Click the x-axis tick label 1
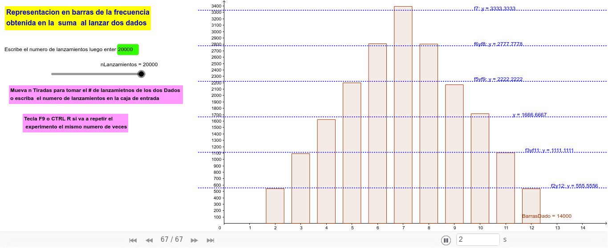The image size is (608, 248). coord(250,228)
